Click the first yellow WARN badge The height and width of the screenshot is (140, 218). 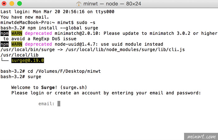click(17, 33)
